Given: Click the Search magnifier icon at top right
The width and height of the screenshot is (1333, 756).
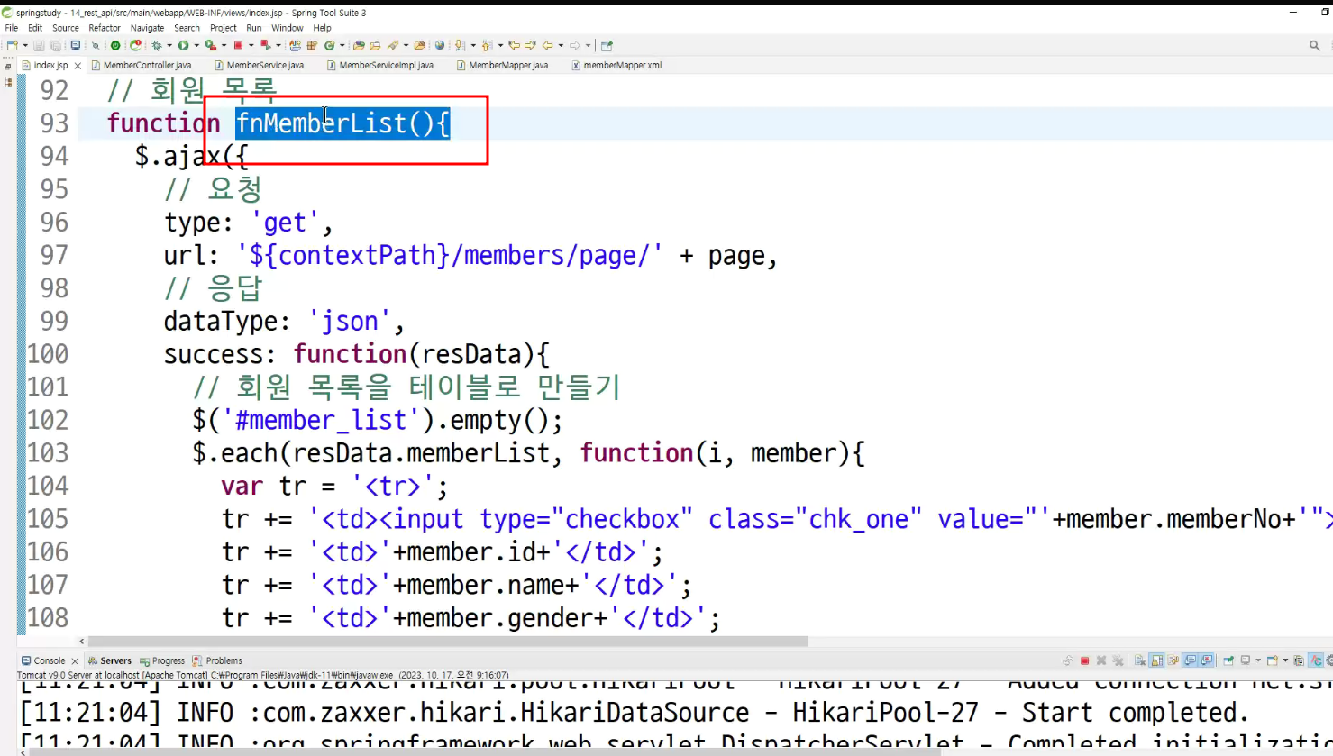Looking at the screenshot, I should point(1315,45).
